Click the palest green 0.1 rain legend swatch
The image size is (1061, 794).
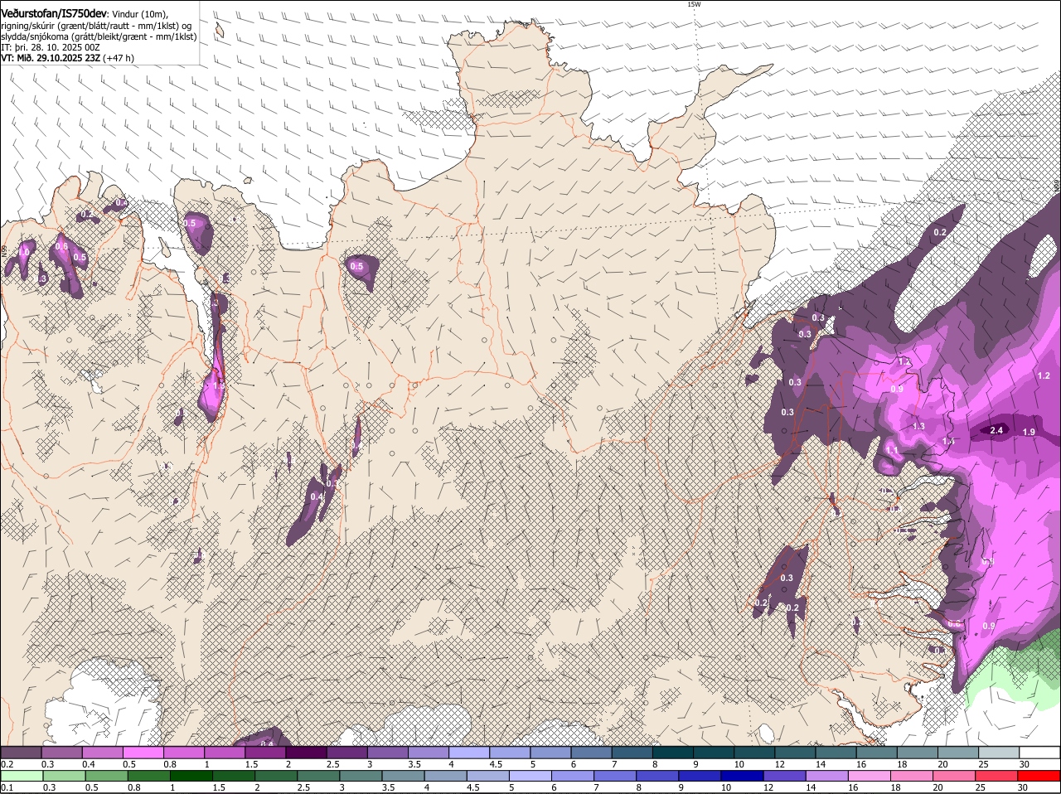(22, 776)
